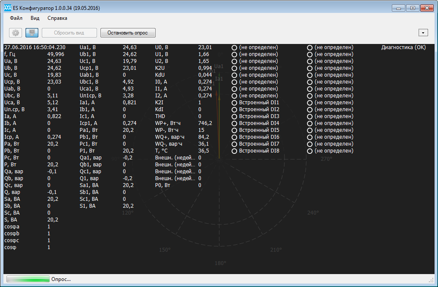Click the green polling progress bar

tap(28, 279)
